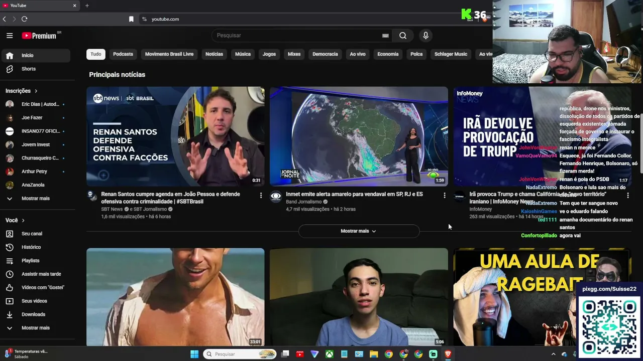Switch to Brave browser in taskbar

[448, 354]
